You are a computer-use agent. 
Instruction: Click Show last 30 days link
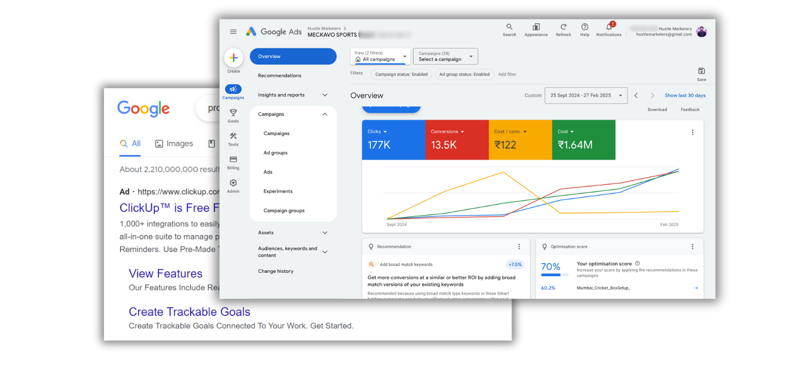point(685,95)
